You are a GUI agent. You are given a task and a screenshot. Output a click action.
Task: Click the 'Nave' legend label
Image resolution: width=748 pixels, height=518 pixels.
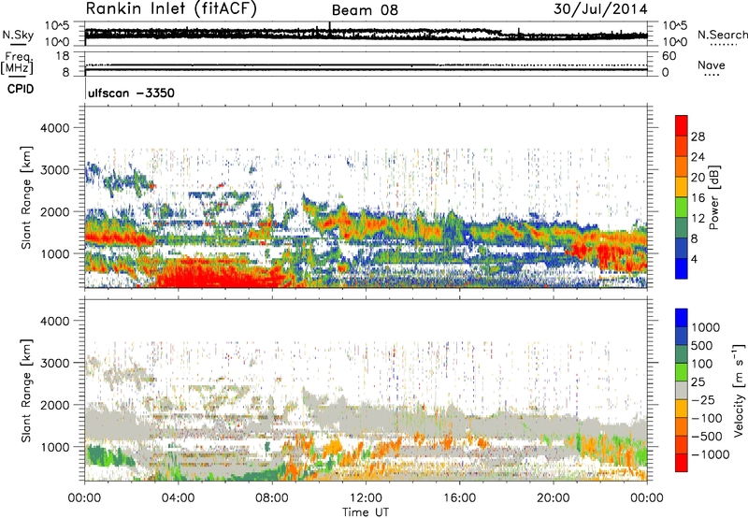click(712, 65)
